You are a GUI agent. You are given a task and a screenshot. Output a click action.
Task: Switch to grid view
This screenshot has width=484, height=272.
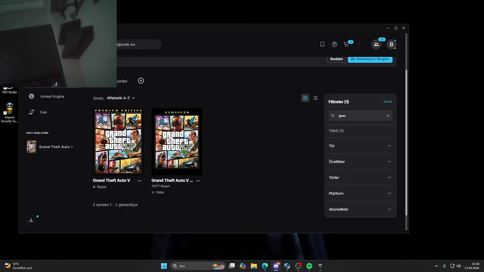(x=305, y=98)
